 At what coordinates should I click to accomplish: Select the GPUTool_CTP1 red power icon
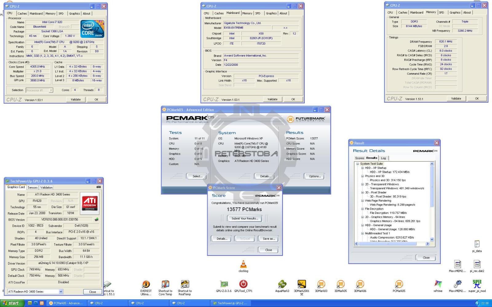tap(243, 284)
